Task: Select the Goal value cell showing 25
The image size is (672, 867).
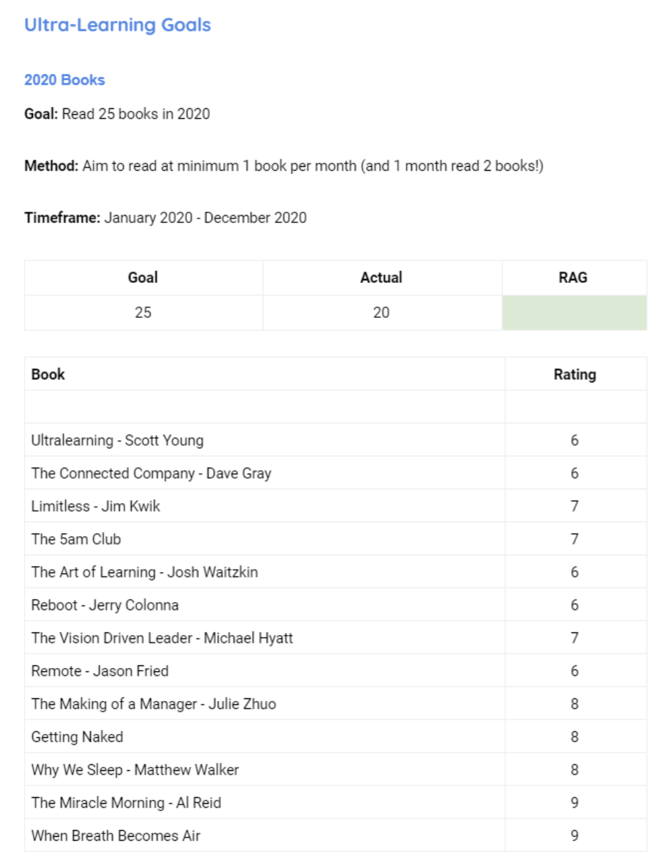Action: (x=143, y=313)
